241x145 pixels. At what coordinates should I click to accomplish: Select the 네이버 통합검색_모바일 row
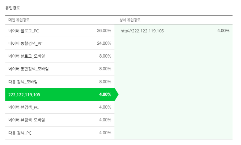click(x=60, y=69)
